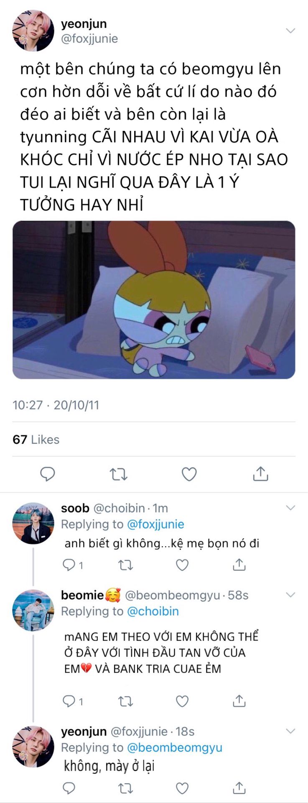The height and width of the screenshot is (803, 308).
Task: Like beomie's reply tweet
Action: coord(182,701)
